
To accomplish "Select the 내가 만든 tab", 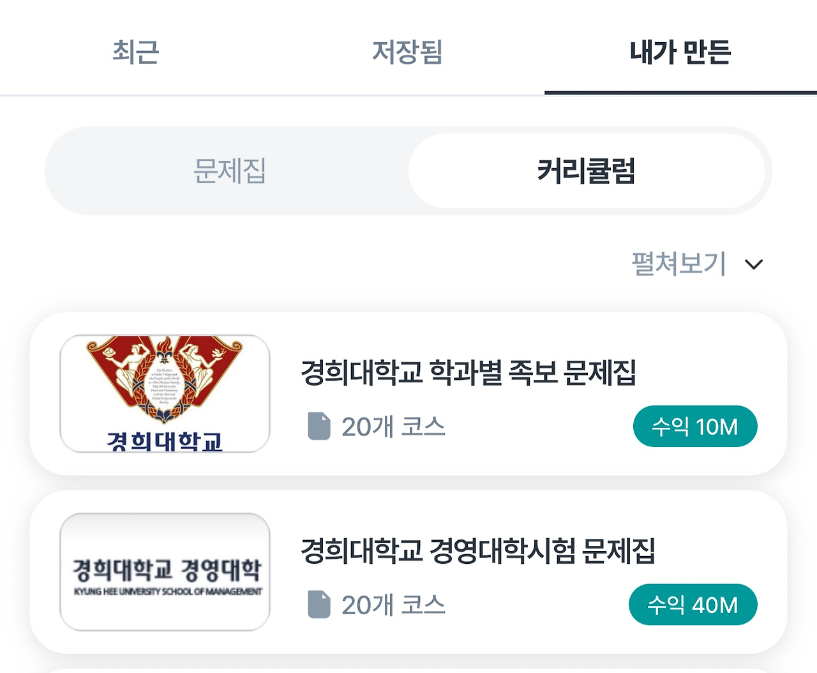I will (680, 52).
